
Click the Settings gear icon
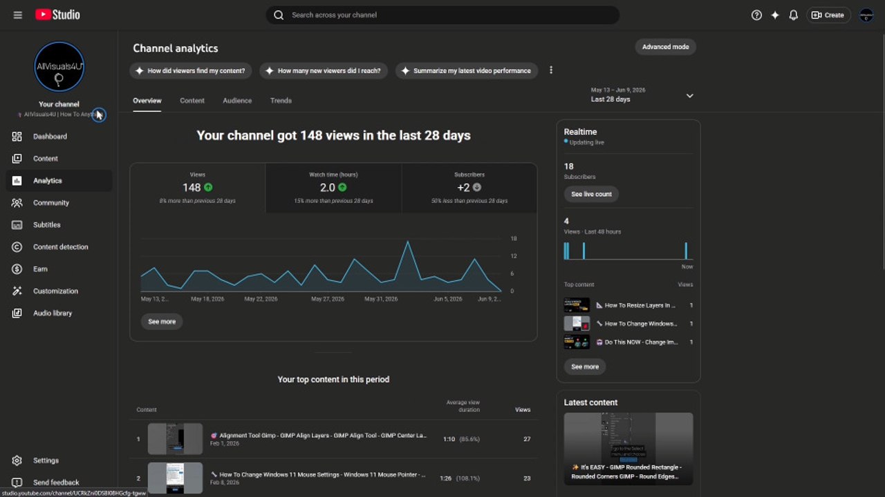pos(17,460)
